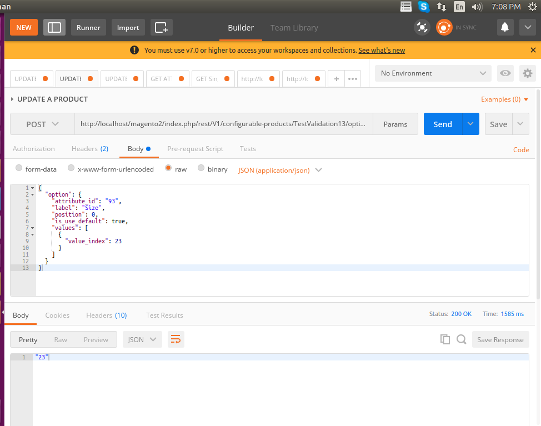The image size is (541, 426).
Task: Click the orange sync status icon
Action: point(444,27)
